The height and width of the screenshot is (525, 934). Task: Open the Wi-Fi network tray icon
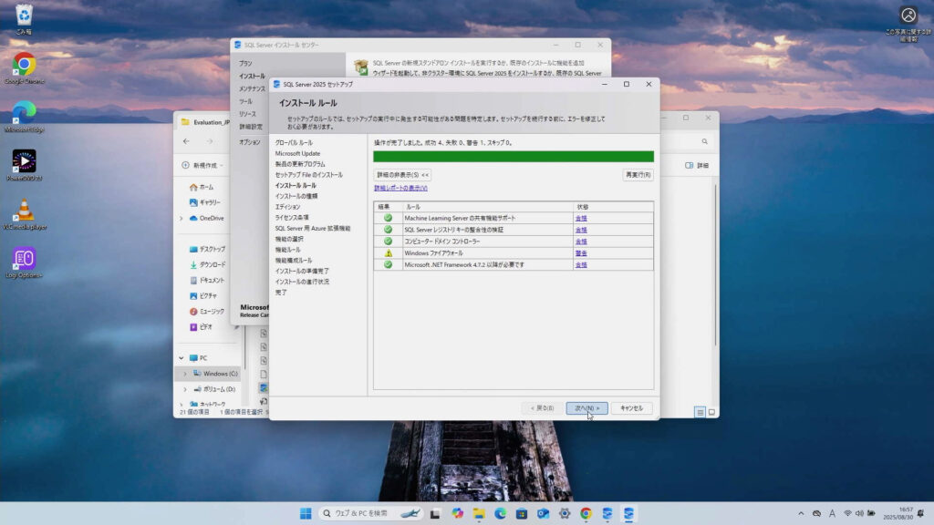tap(847, 513)
